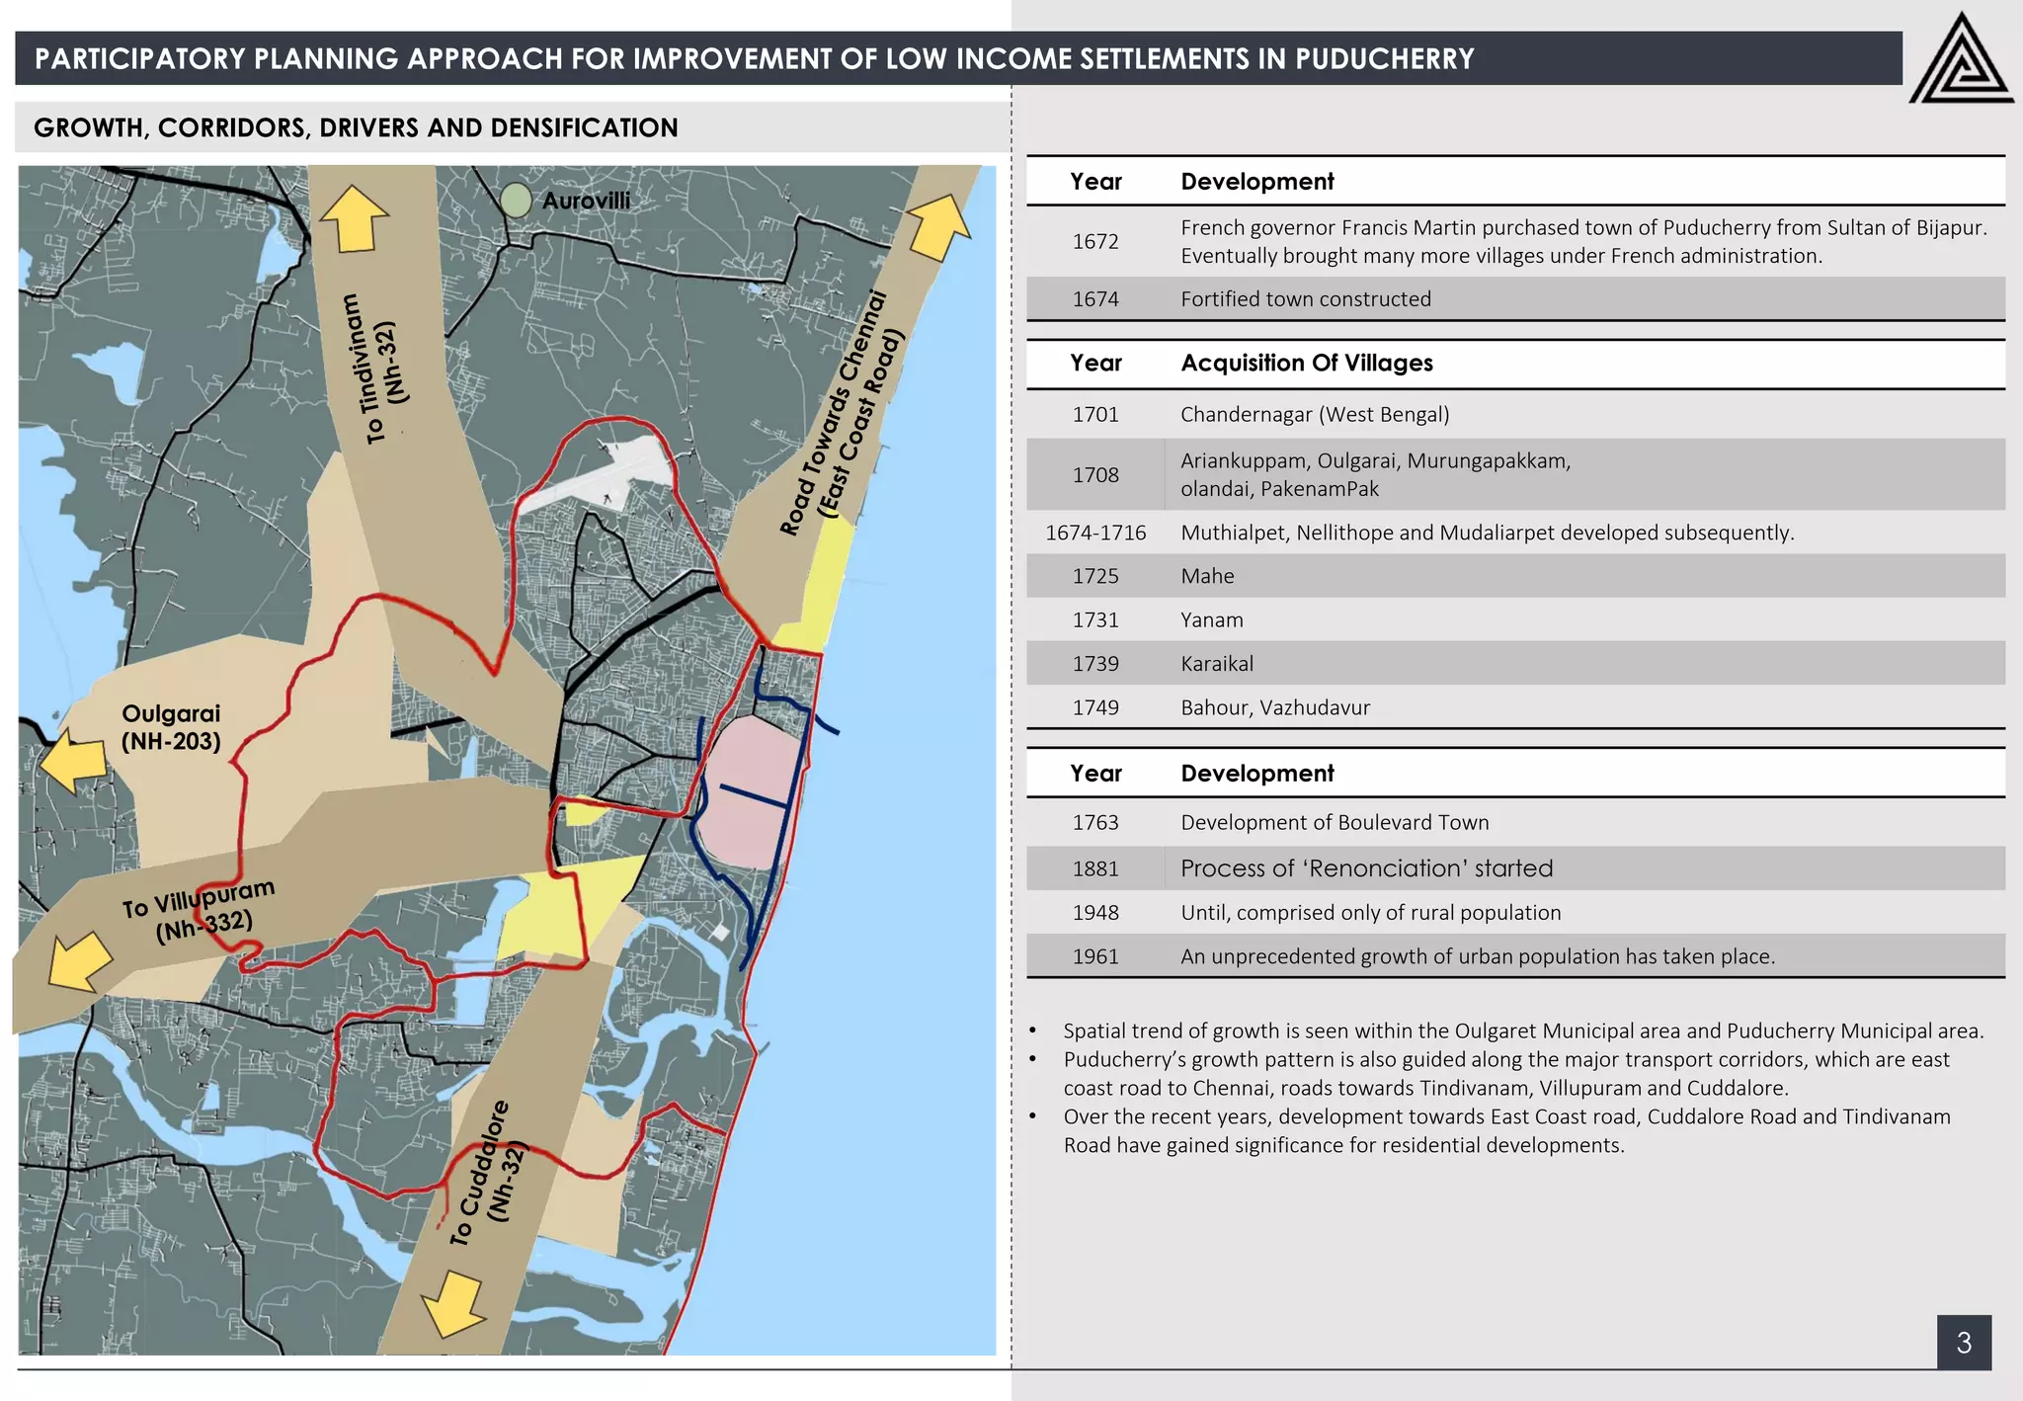Click the yellow arrow beside Oulgarai (NH-203)
The image size is (2023, 1401).
[74, 761]
